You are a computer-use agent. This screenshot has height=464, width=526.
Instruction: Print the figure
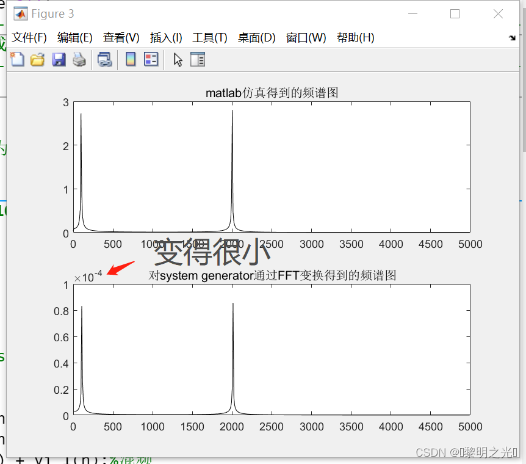[79, 59]
